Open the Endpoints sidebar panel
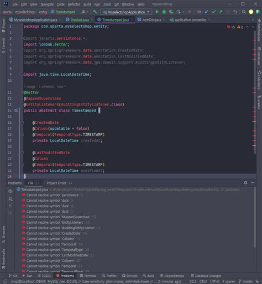Image resolution: width=262 pixels, height=284 pixels. tap(259, 80)
